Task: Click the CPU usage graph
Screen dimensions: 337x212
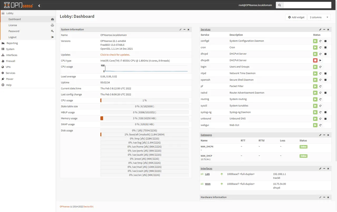Action: coord(144,68)
